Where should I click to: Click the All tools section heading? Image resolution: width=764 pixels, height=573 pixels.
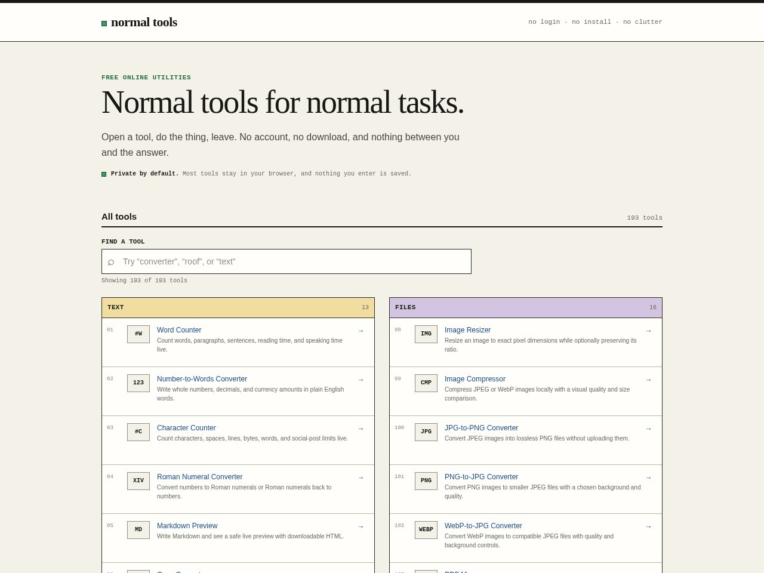pyautogui.click(x=119, y=217)
